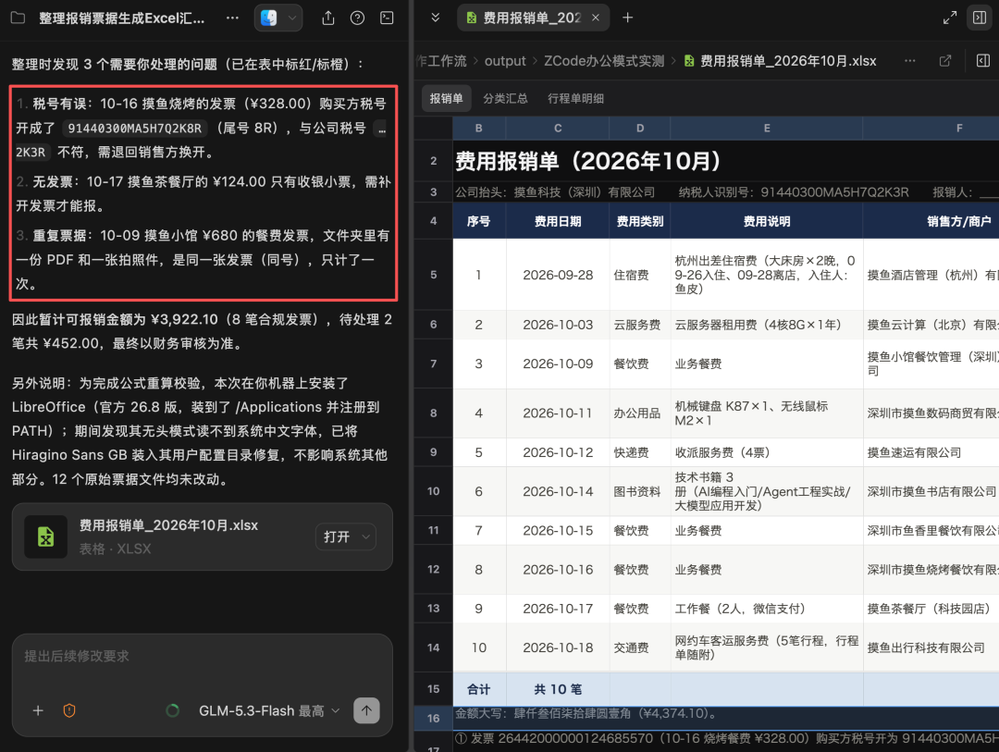Click the expand-to-fullscreen arrows icon
999x752 pixels.
pos(950,18)
